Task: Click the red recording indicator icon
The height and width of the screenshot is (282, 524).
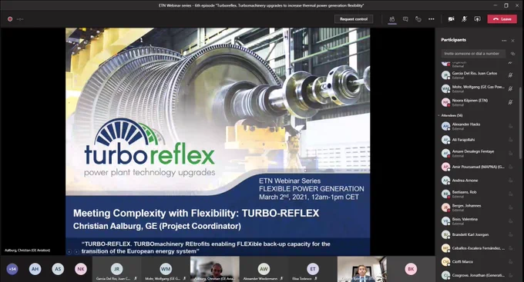Action: [10, 19]
